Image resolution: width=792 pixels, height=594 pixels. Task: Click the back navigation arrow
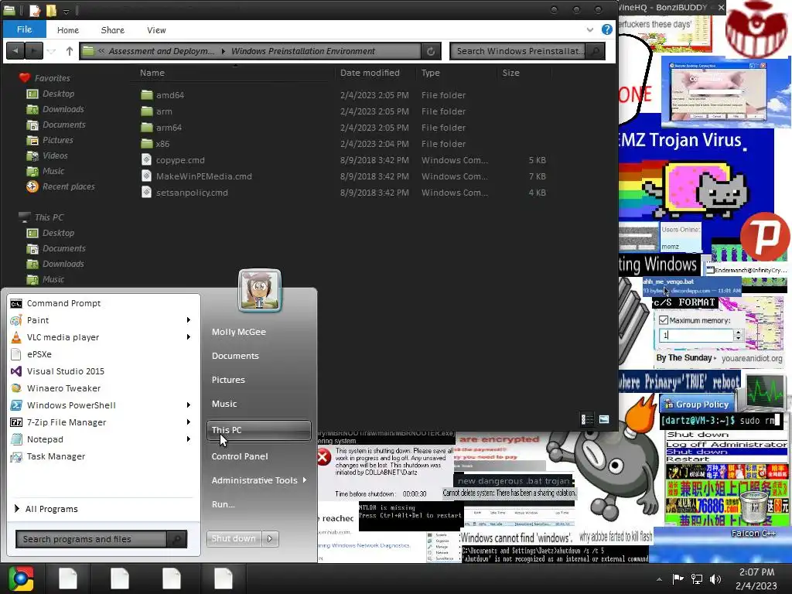pyautogui.click(x=15, y=51)
